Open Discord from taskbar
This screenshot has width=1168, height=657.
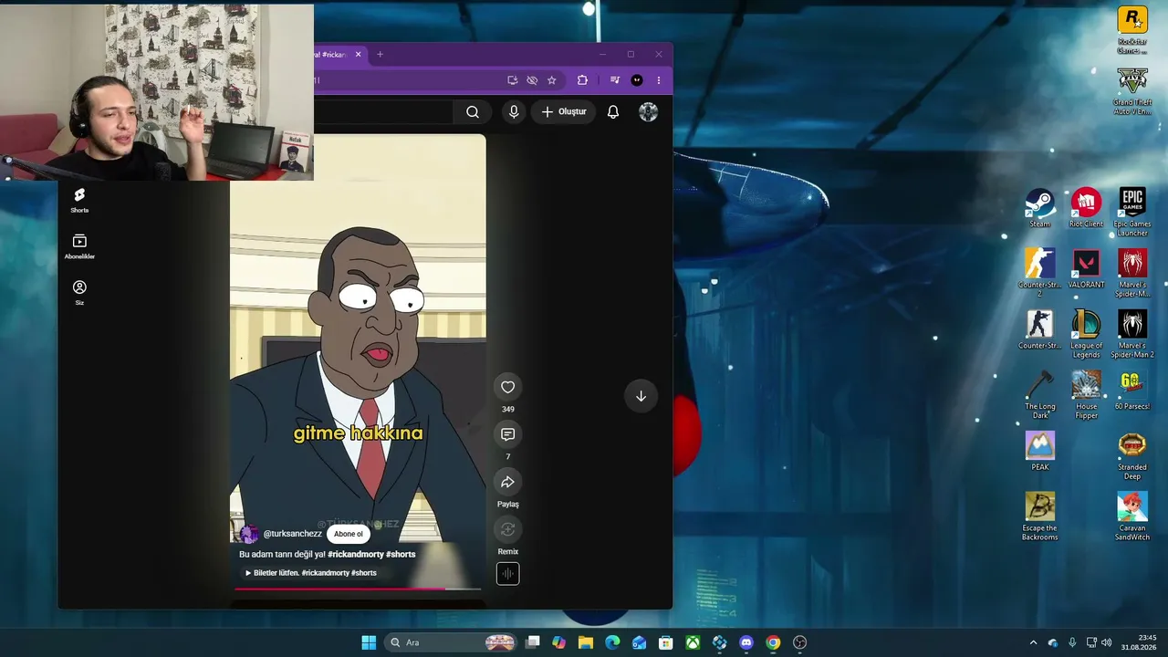click(x=746, y=642)
